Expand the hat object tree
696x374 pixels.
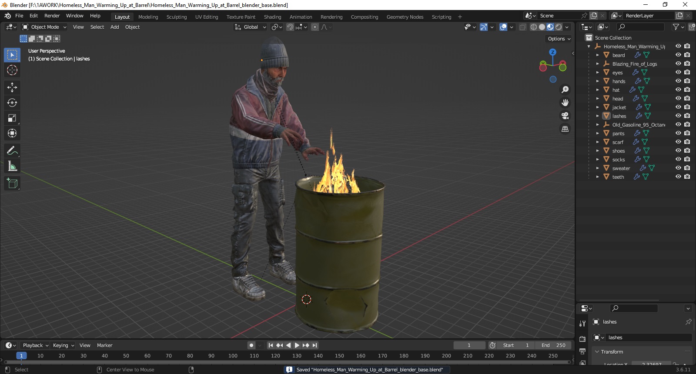pyautogui.click(x=597, y=90)
